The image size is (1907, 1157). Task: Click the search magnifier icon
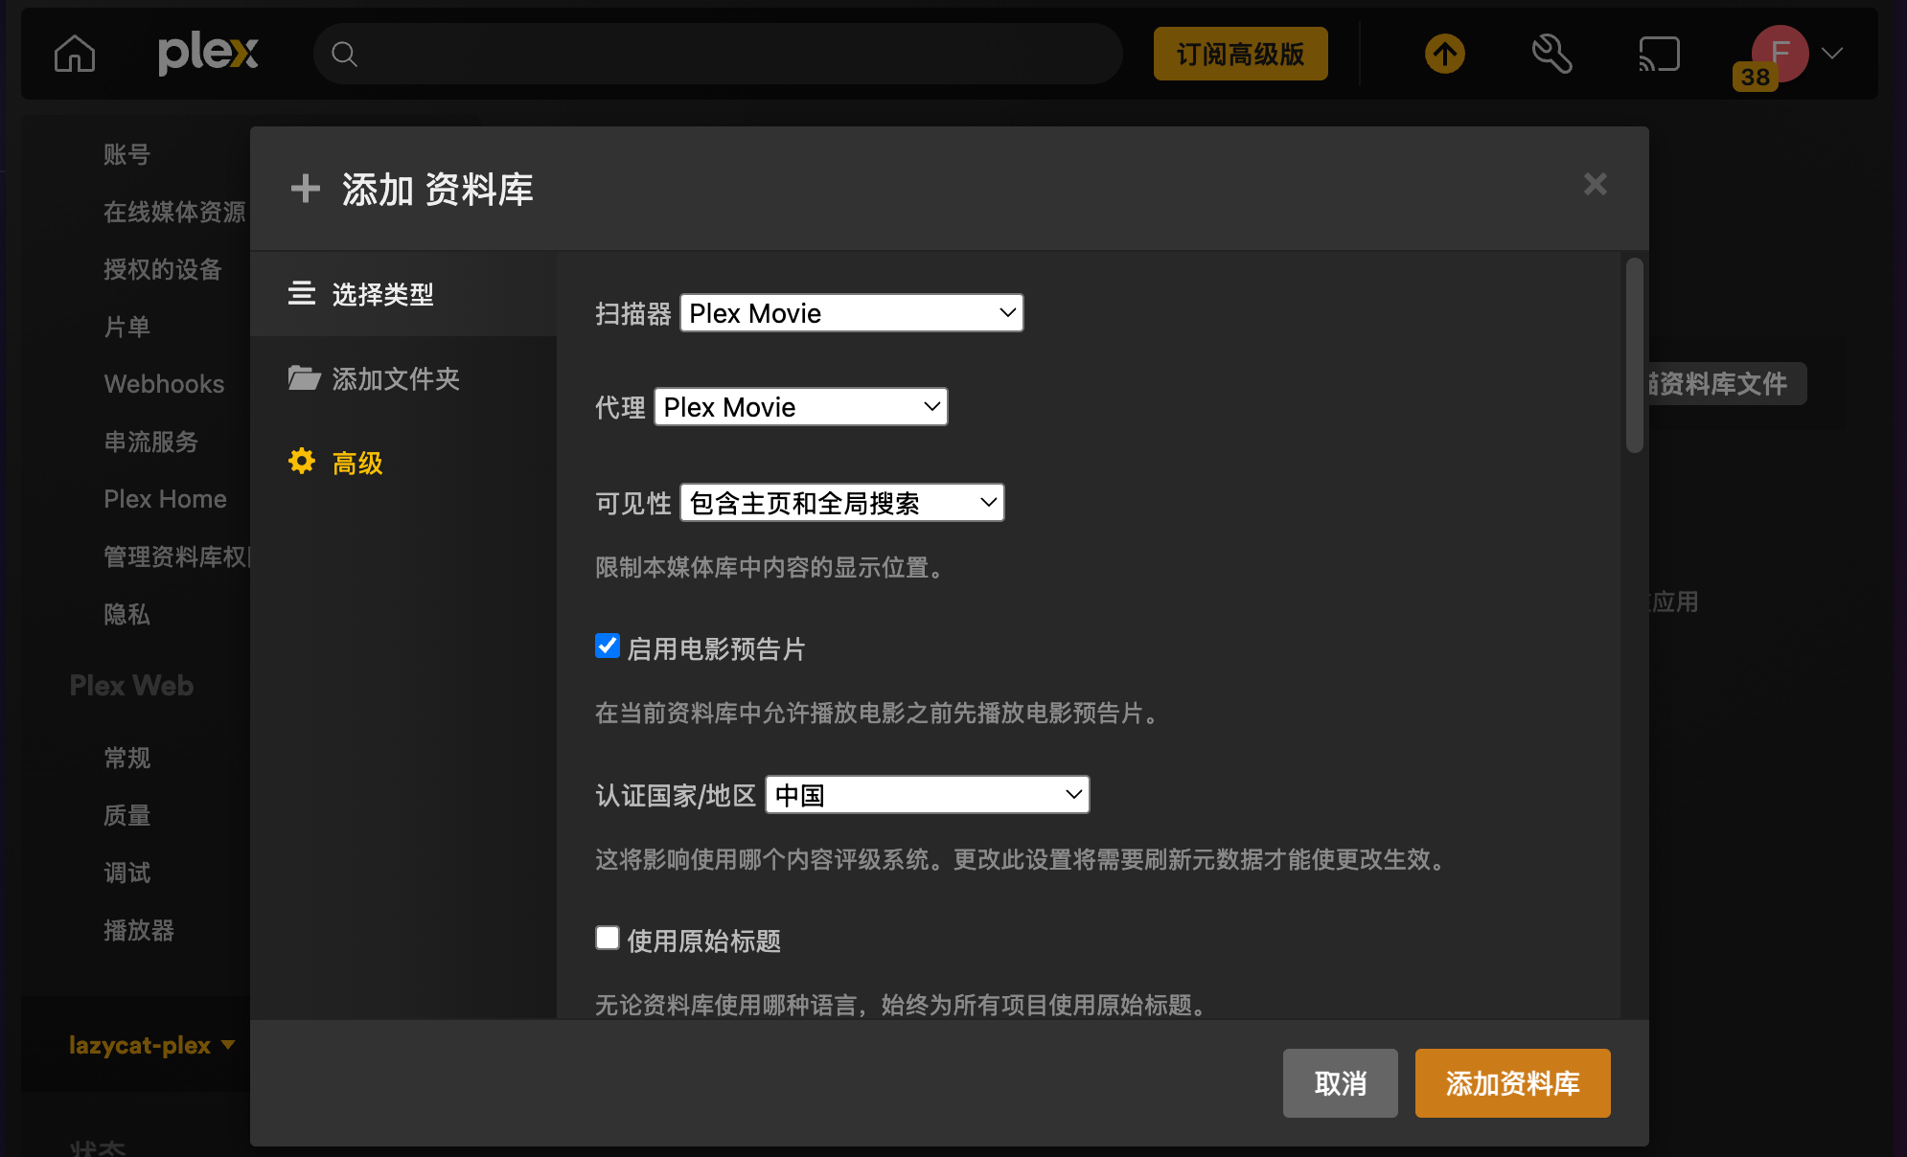(x=345, y=55)
